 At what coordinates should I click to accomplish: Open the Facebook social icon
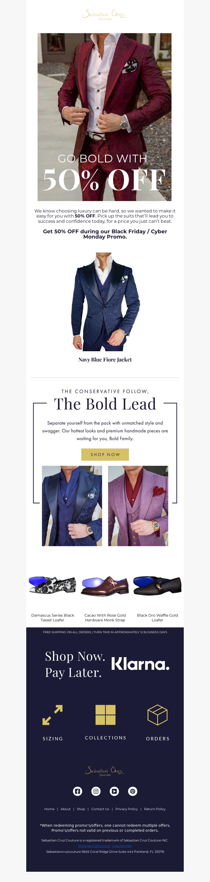(77, 791)
